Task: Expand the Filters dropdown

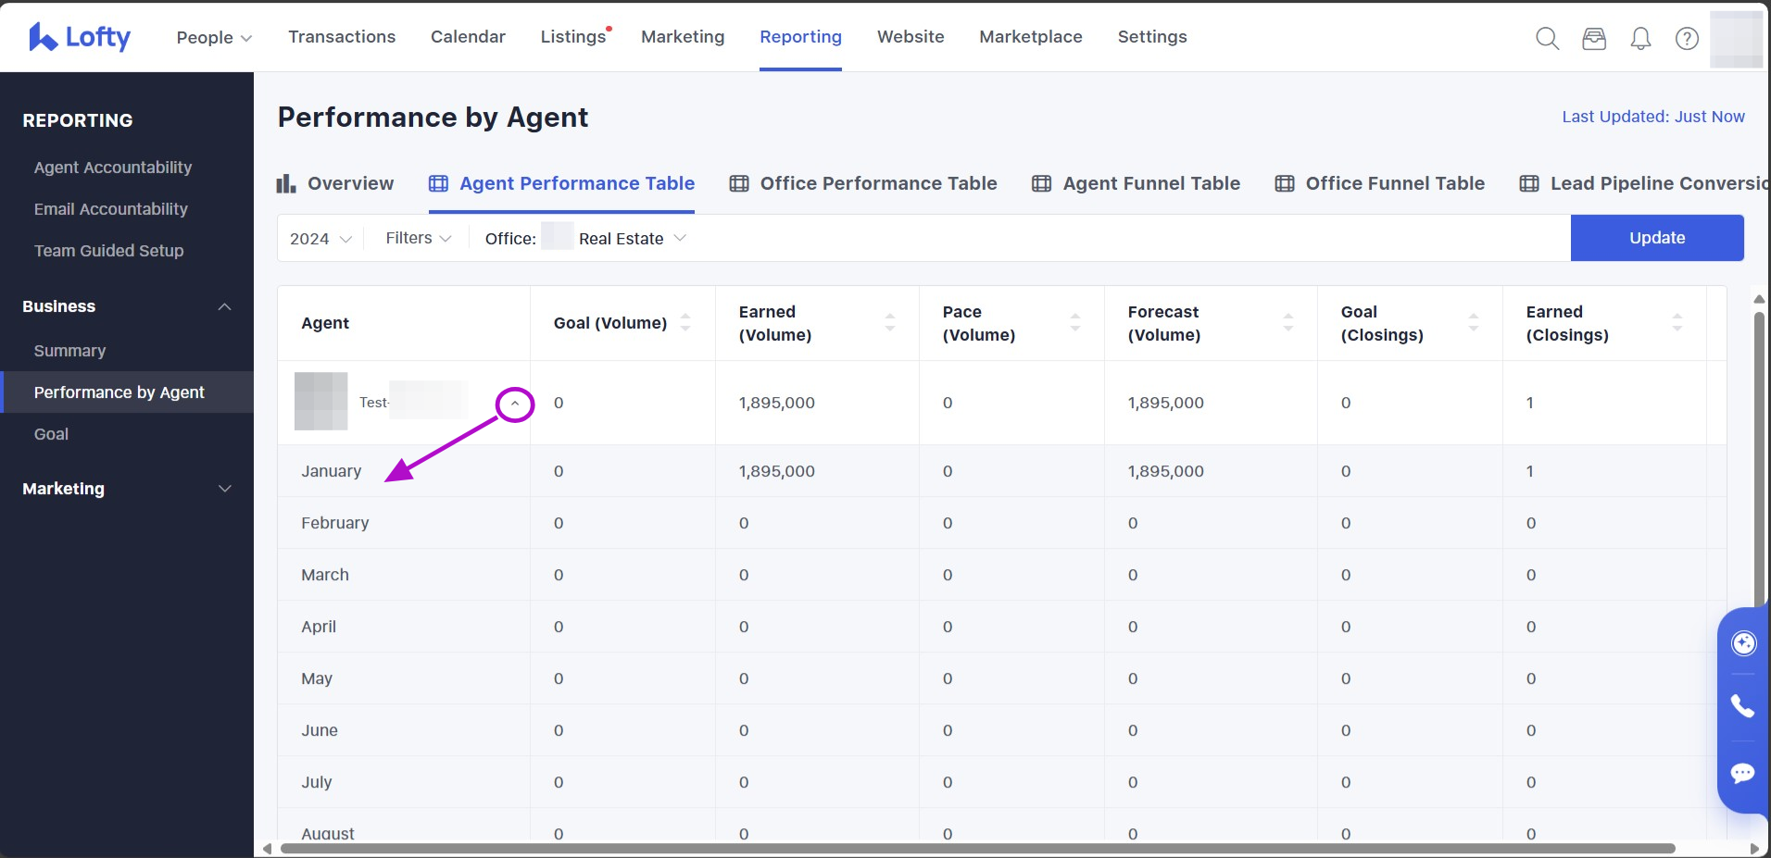Action: click(418, 238)
